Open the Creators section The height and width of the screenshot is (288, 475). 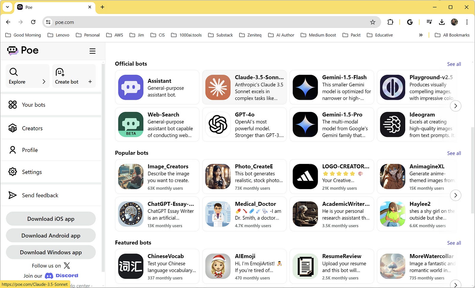pyautogui.click(x=51, y=128)
